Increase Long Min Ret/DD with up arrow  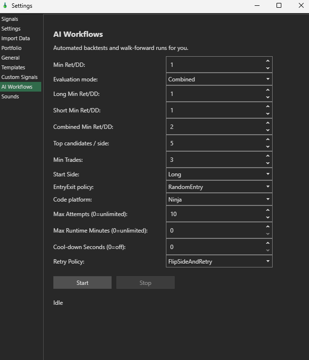pyautogui.click(x=268, y=90)
